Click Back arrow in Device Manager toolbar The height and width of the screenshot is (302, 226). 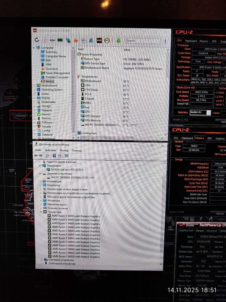coord(36,156)
